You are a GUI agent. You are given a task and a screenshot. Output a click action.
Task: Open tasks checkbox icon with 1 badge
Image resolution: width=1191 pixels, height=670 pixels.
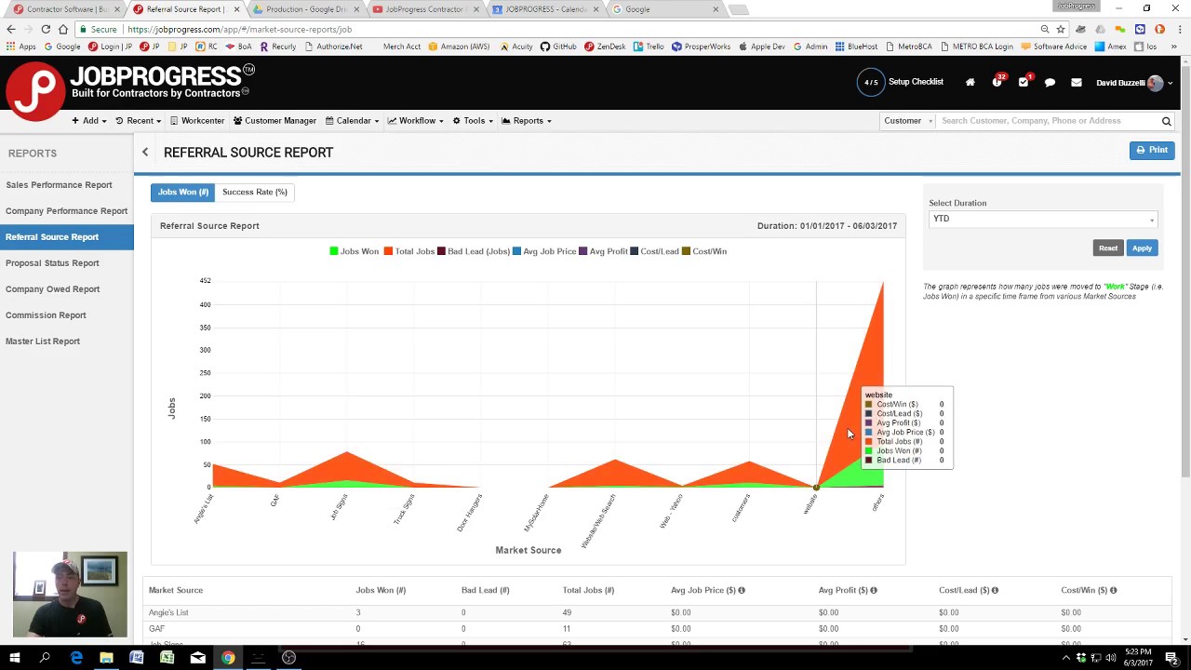[x=1024, y=82]
